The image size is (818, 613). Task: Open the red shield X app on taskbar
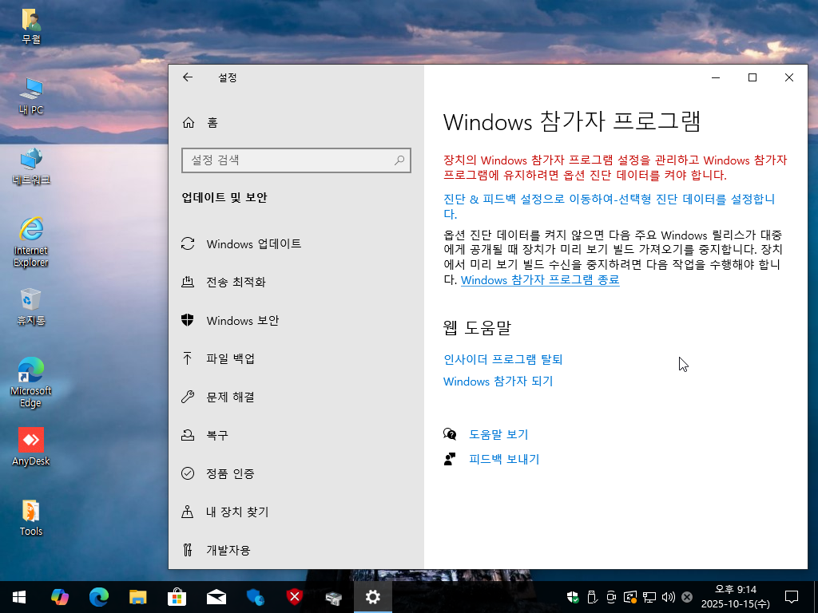pyautogui.click(x=294, y=597)
